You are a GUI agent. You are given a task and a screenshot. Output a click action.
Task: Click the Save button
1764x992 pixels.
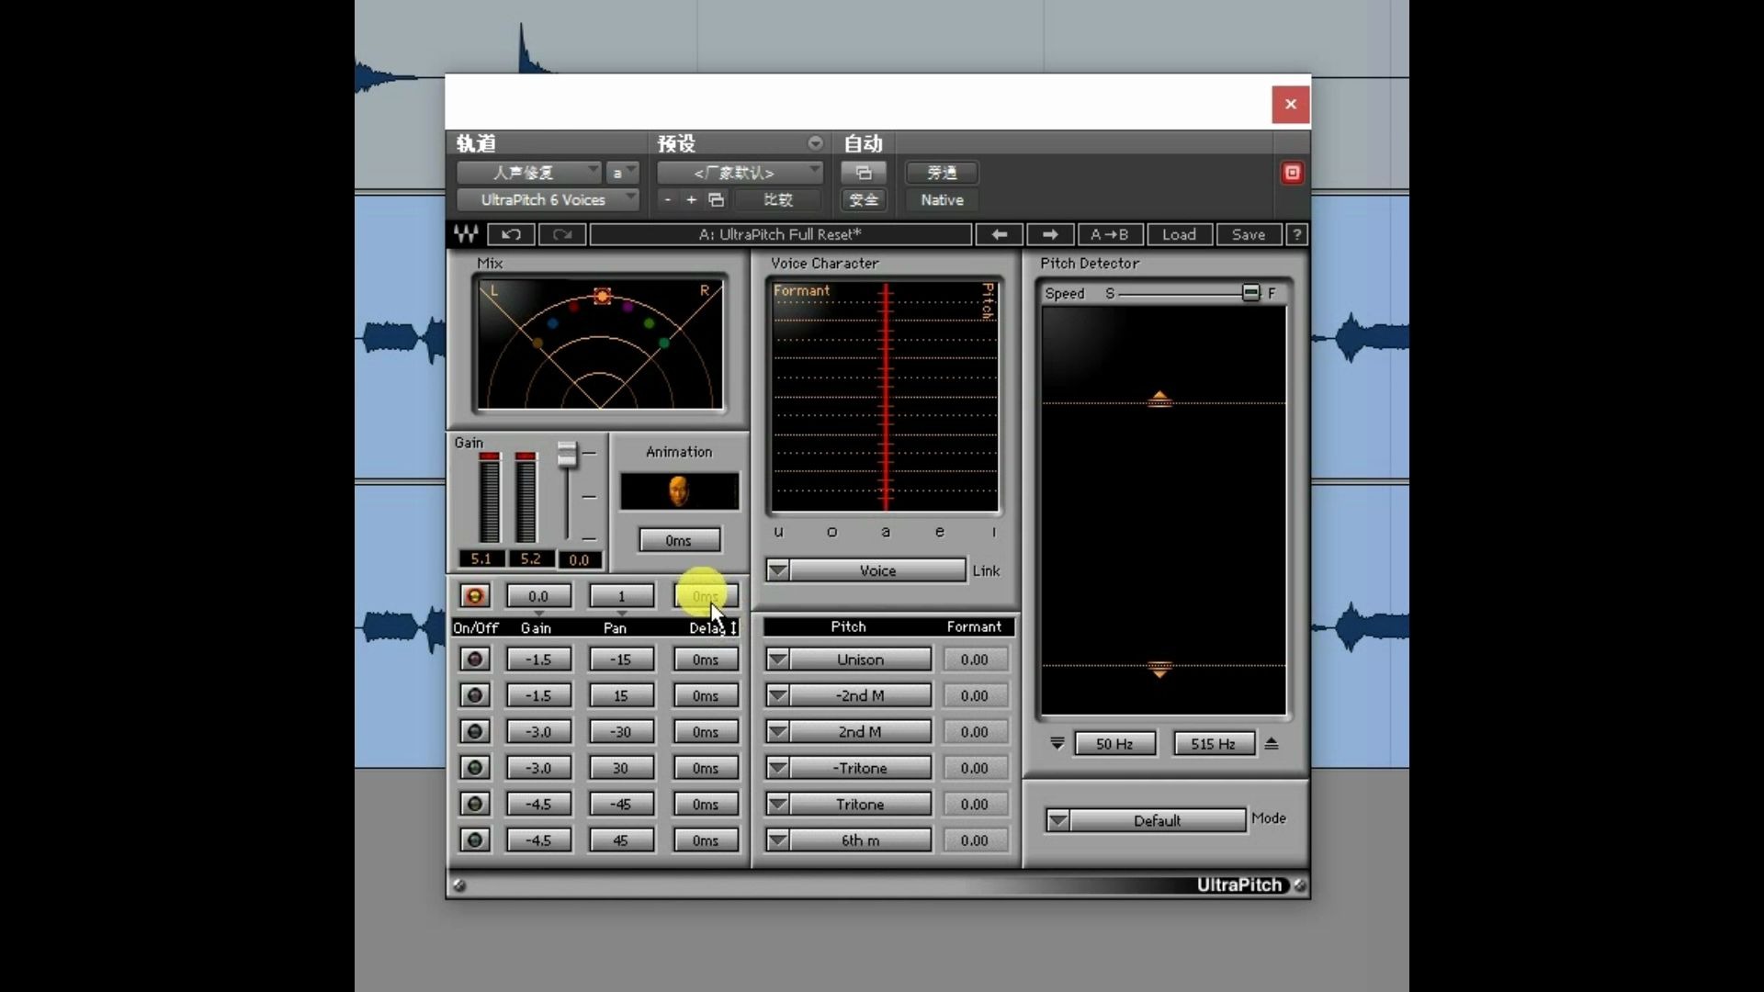[1249, 234]
